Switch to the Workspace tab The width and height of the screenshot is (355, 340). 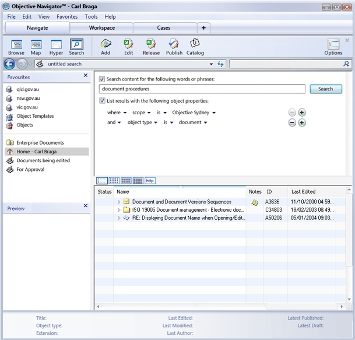tap(101, 28)
